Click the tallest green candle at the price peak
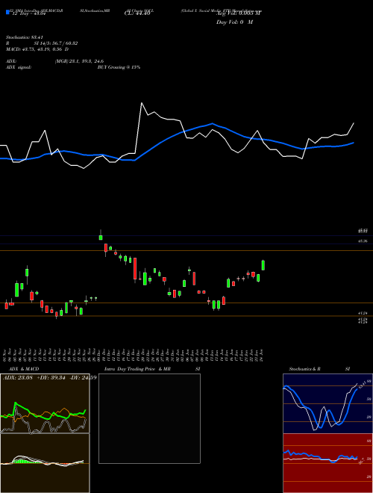The height and width of the screenshot is (493, 373). tap(101, 237)
